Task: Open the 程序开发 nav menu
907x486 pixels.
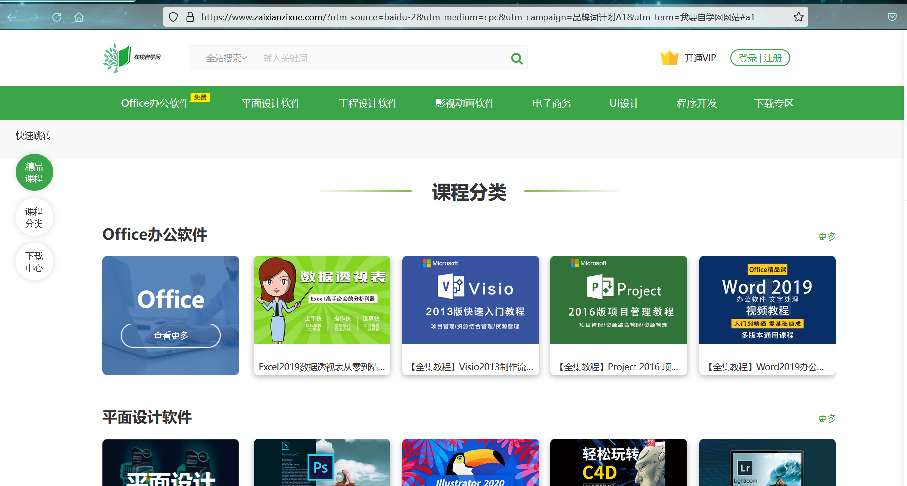Action: click(697, 103)
